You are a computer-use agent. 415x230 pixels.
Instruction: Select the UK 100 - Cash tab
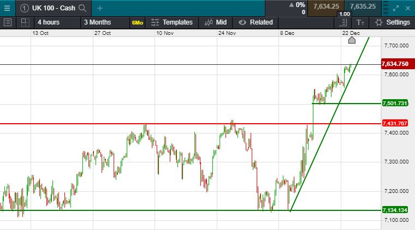pos(53,8)
